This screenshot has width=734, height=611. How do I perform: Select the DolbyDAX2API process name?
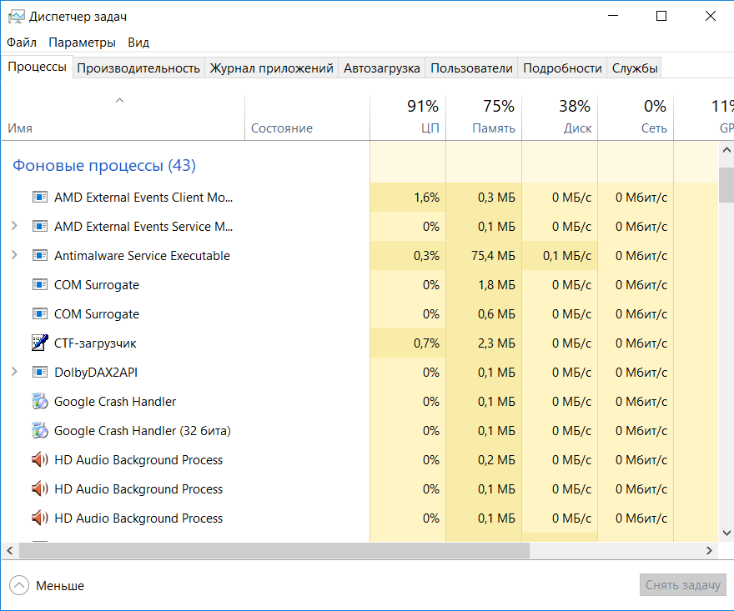pyautogui.click(x=95, y=372)
